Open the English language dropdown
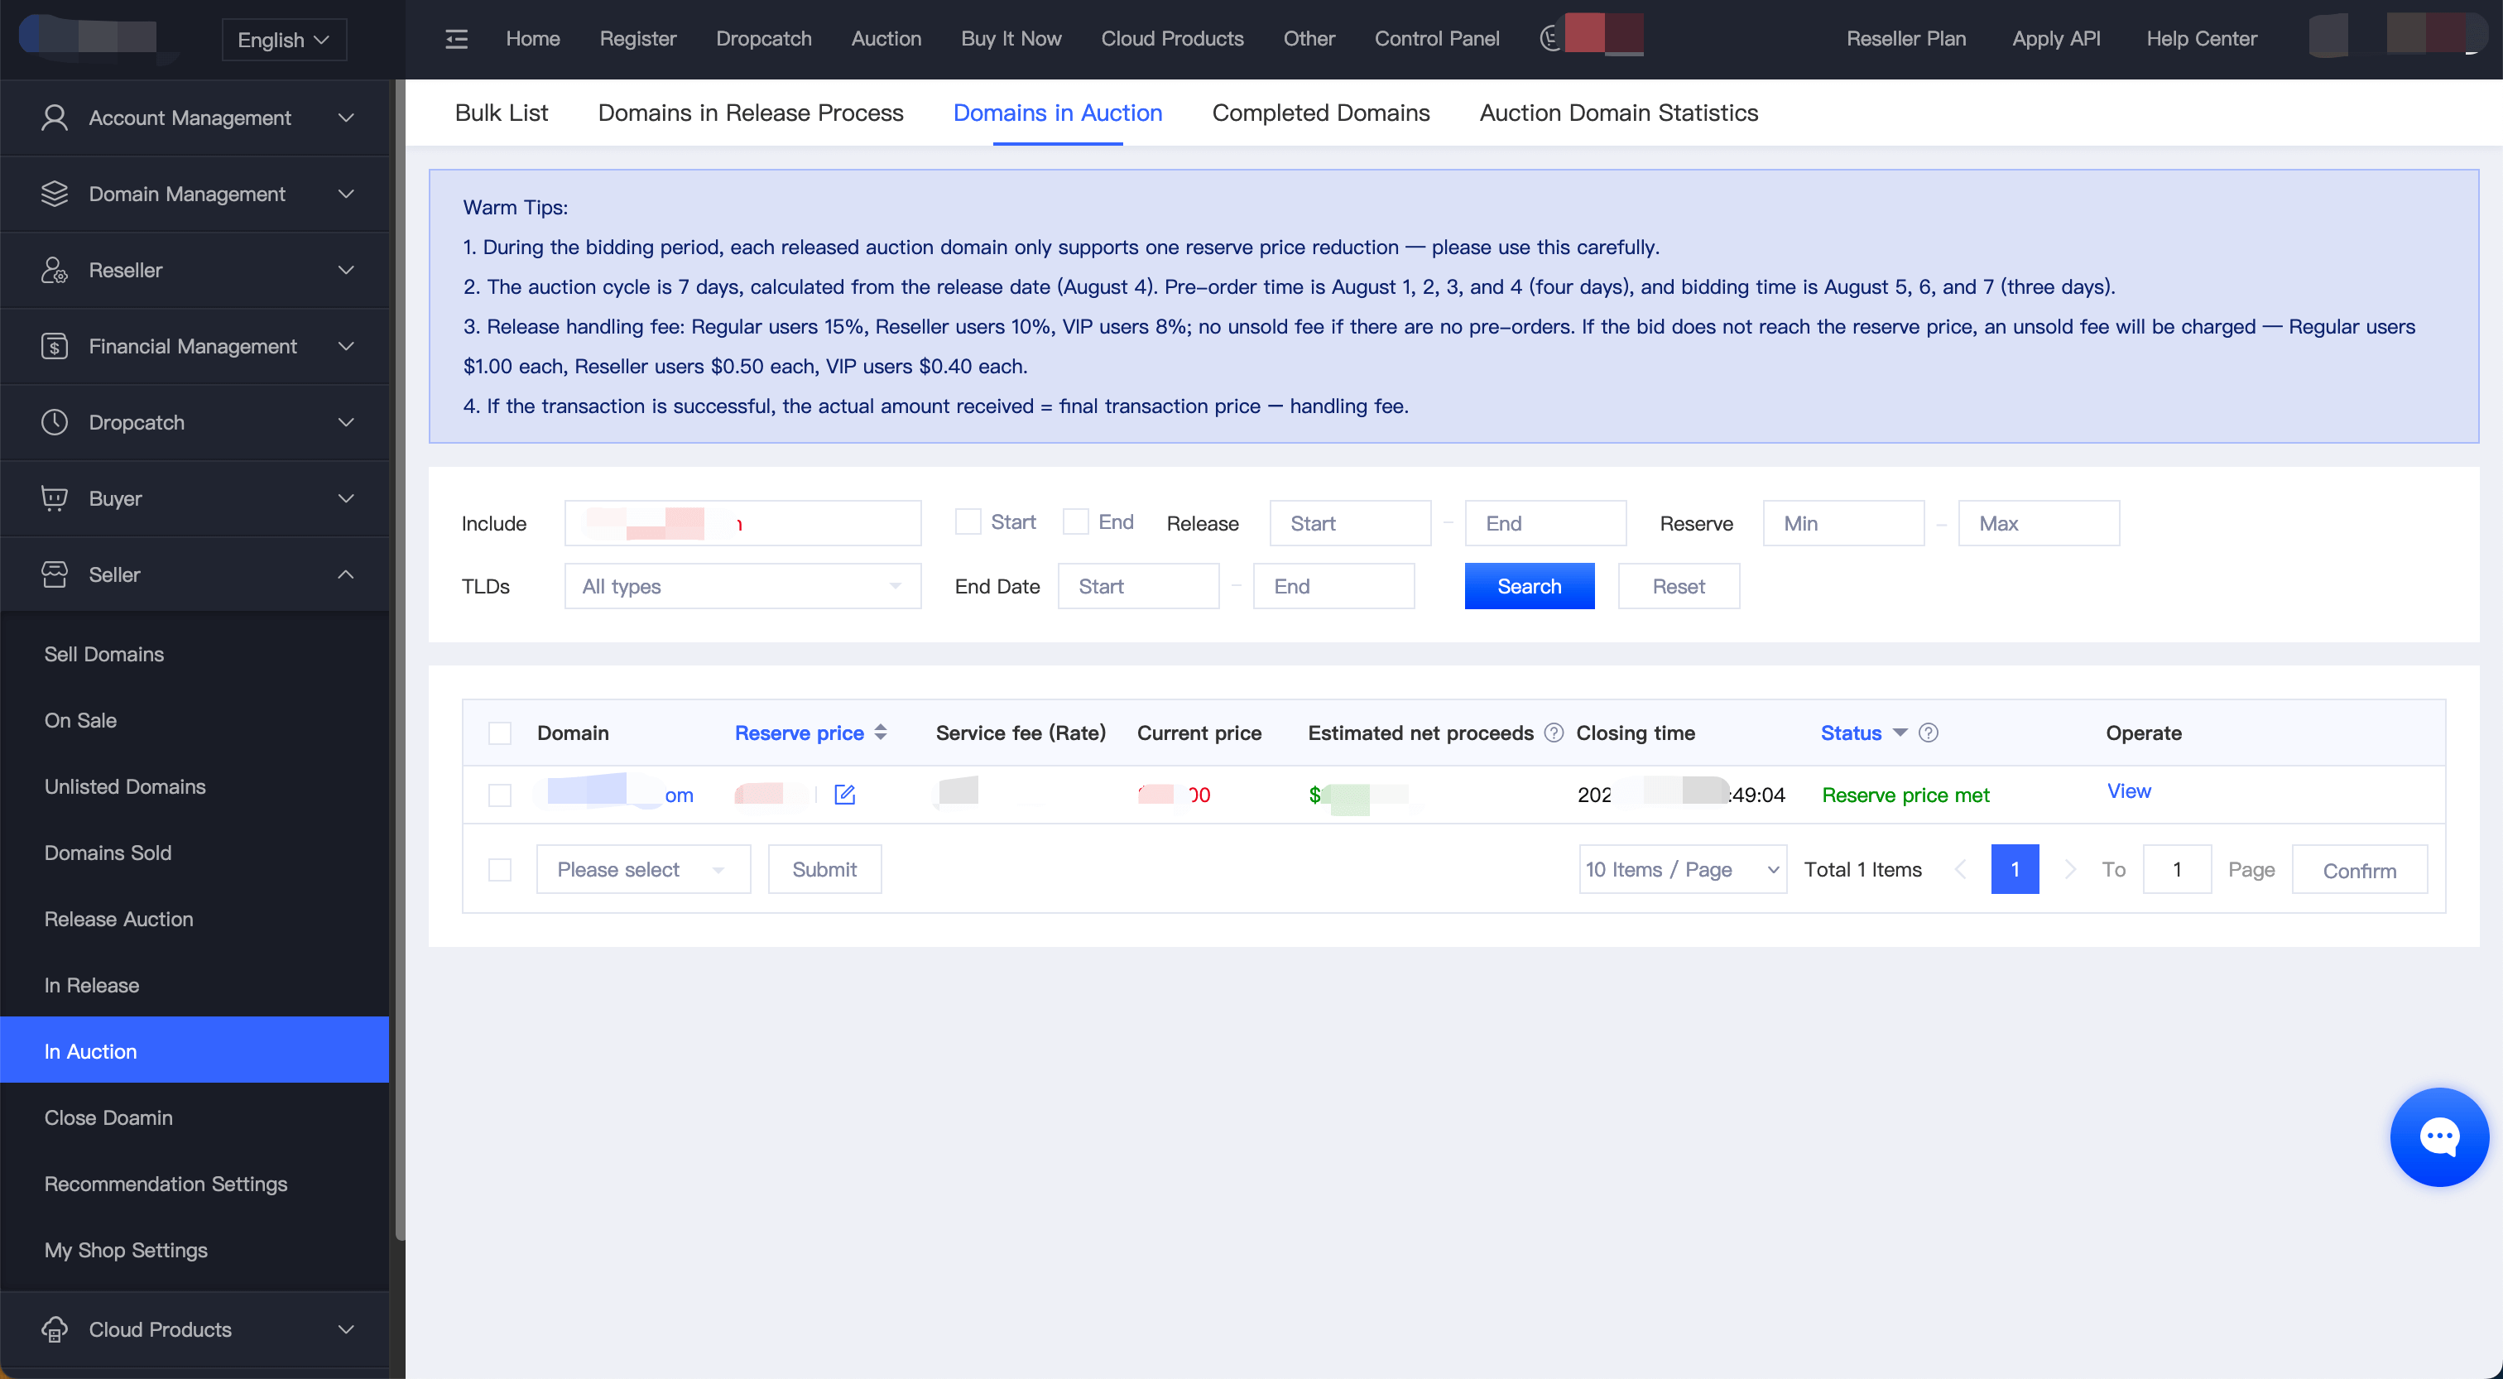The image size is (2503, 1379). 284,40
